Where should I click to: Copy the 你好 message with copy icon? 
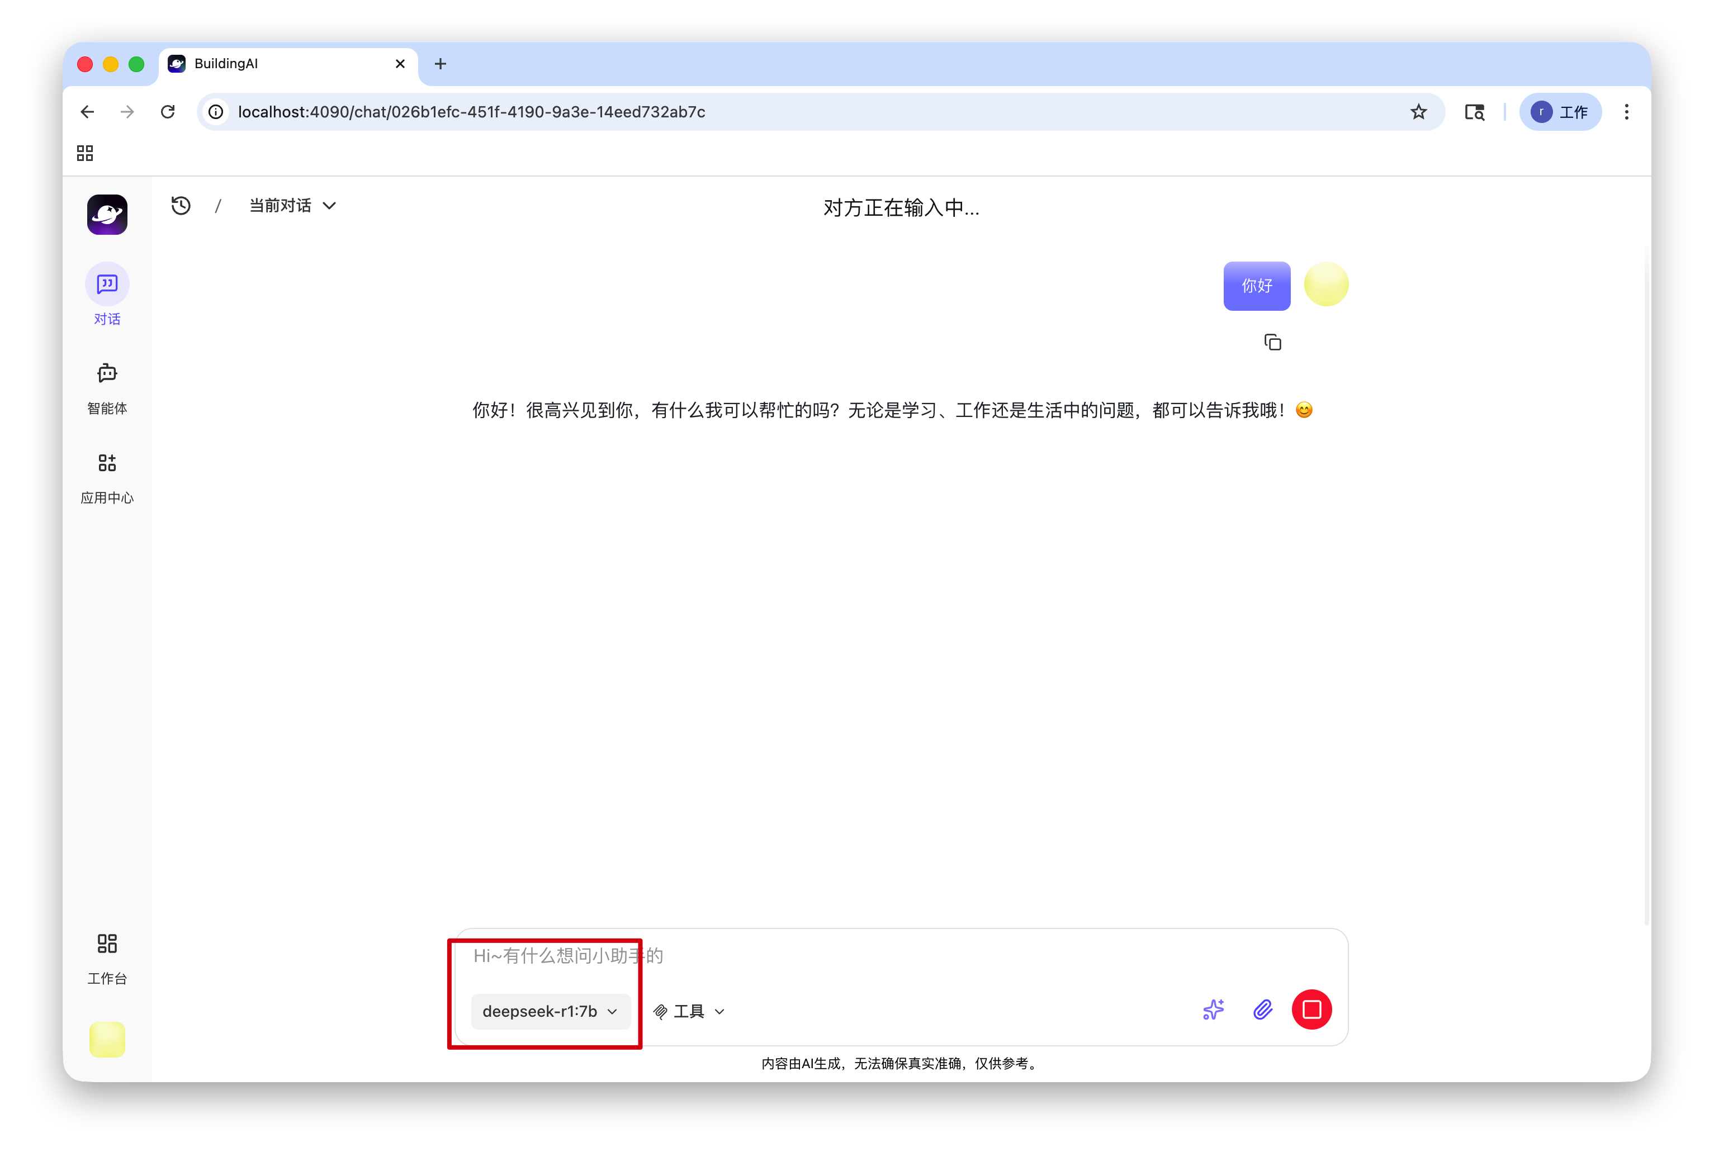(1272, 342)
